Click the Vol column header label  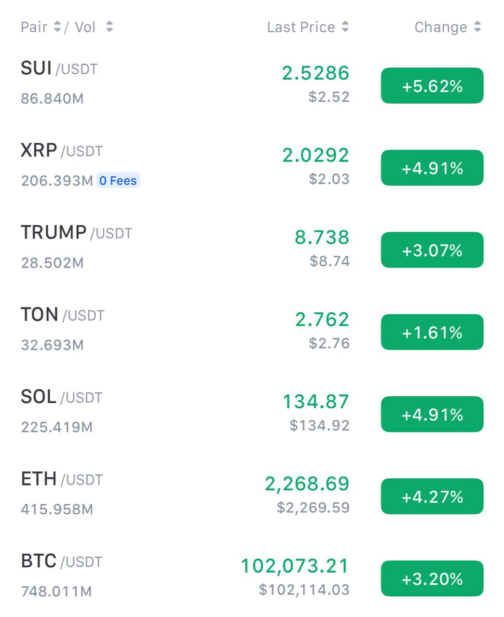click(x=85, y=27)
